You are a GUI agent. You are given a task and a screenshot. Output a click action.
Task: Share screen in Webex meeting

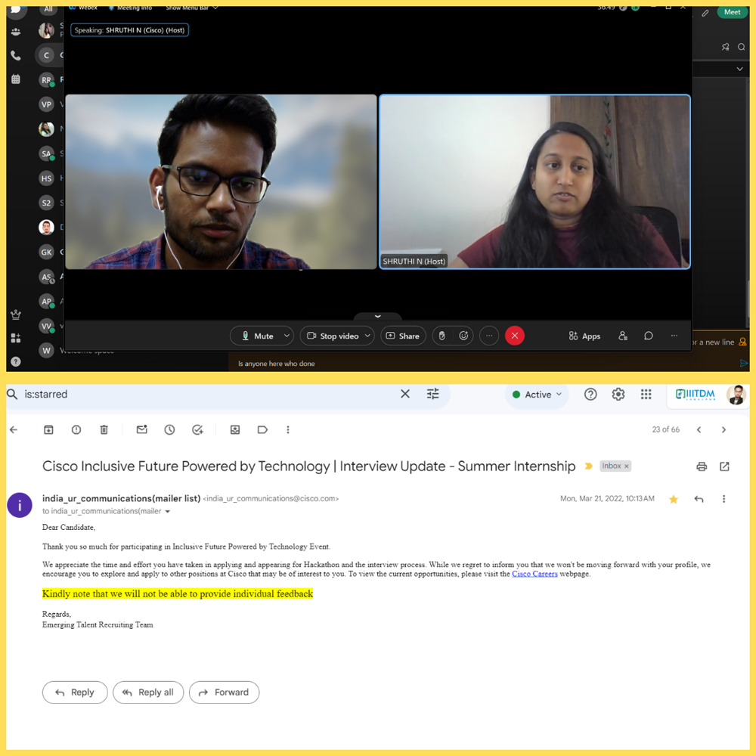coord(402,336)
